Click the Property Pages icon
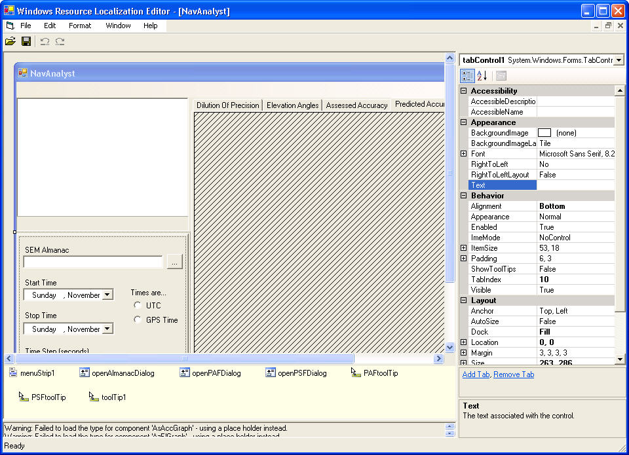The height and width of the screenshot is (455, 629). pos(501,76)
